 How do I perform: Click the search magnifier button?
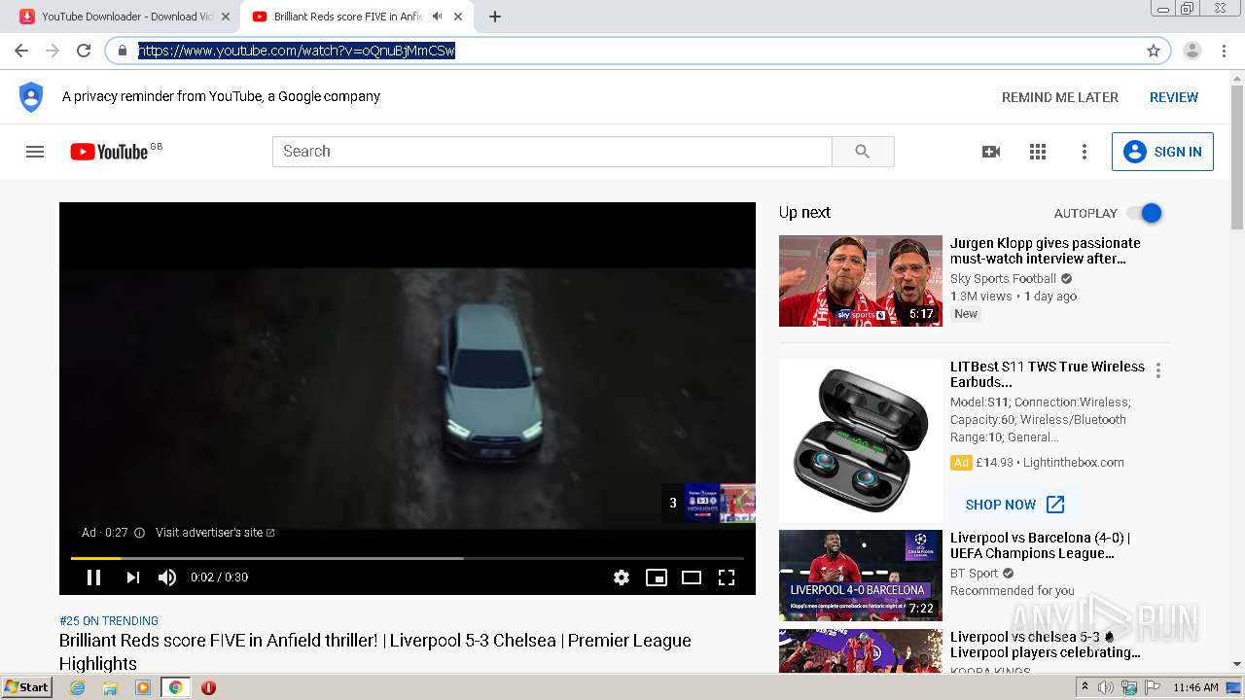(863, 152)
